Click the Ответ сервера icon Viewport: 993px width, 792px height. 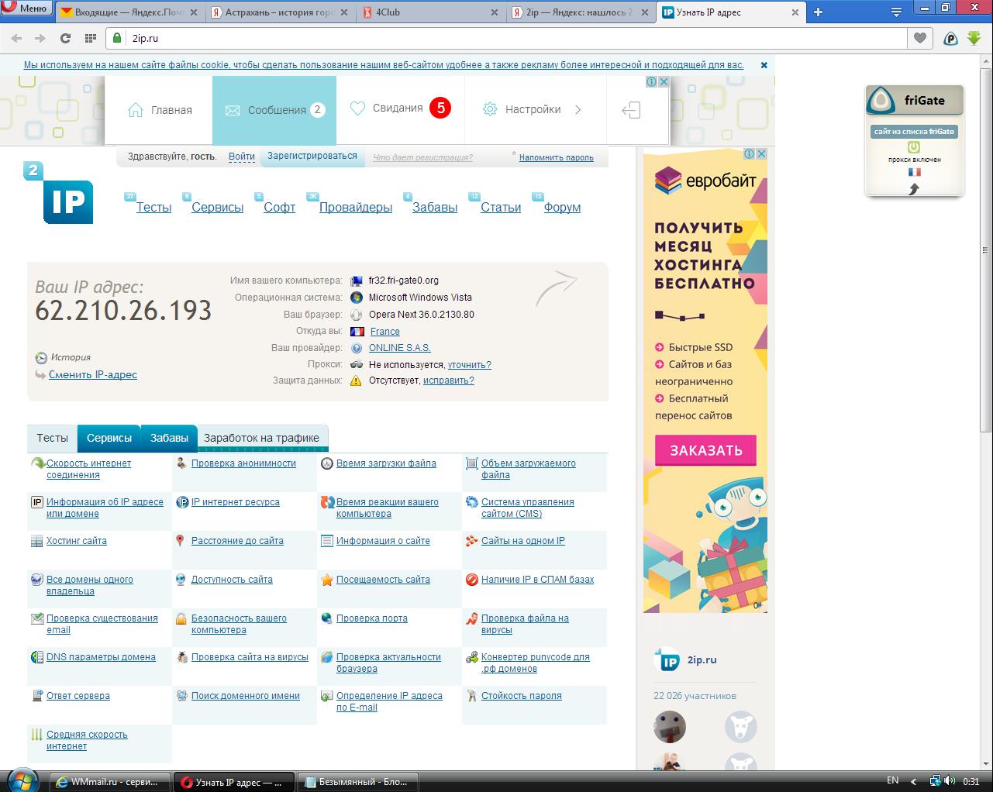[36, 696]
